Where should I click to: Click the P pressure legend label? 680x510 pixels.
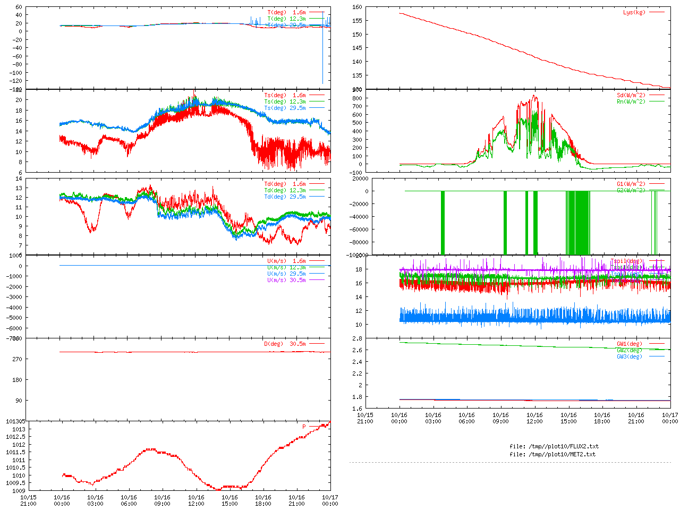[x=304, y=427]
